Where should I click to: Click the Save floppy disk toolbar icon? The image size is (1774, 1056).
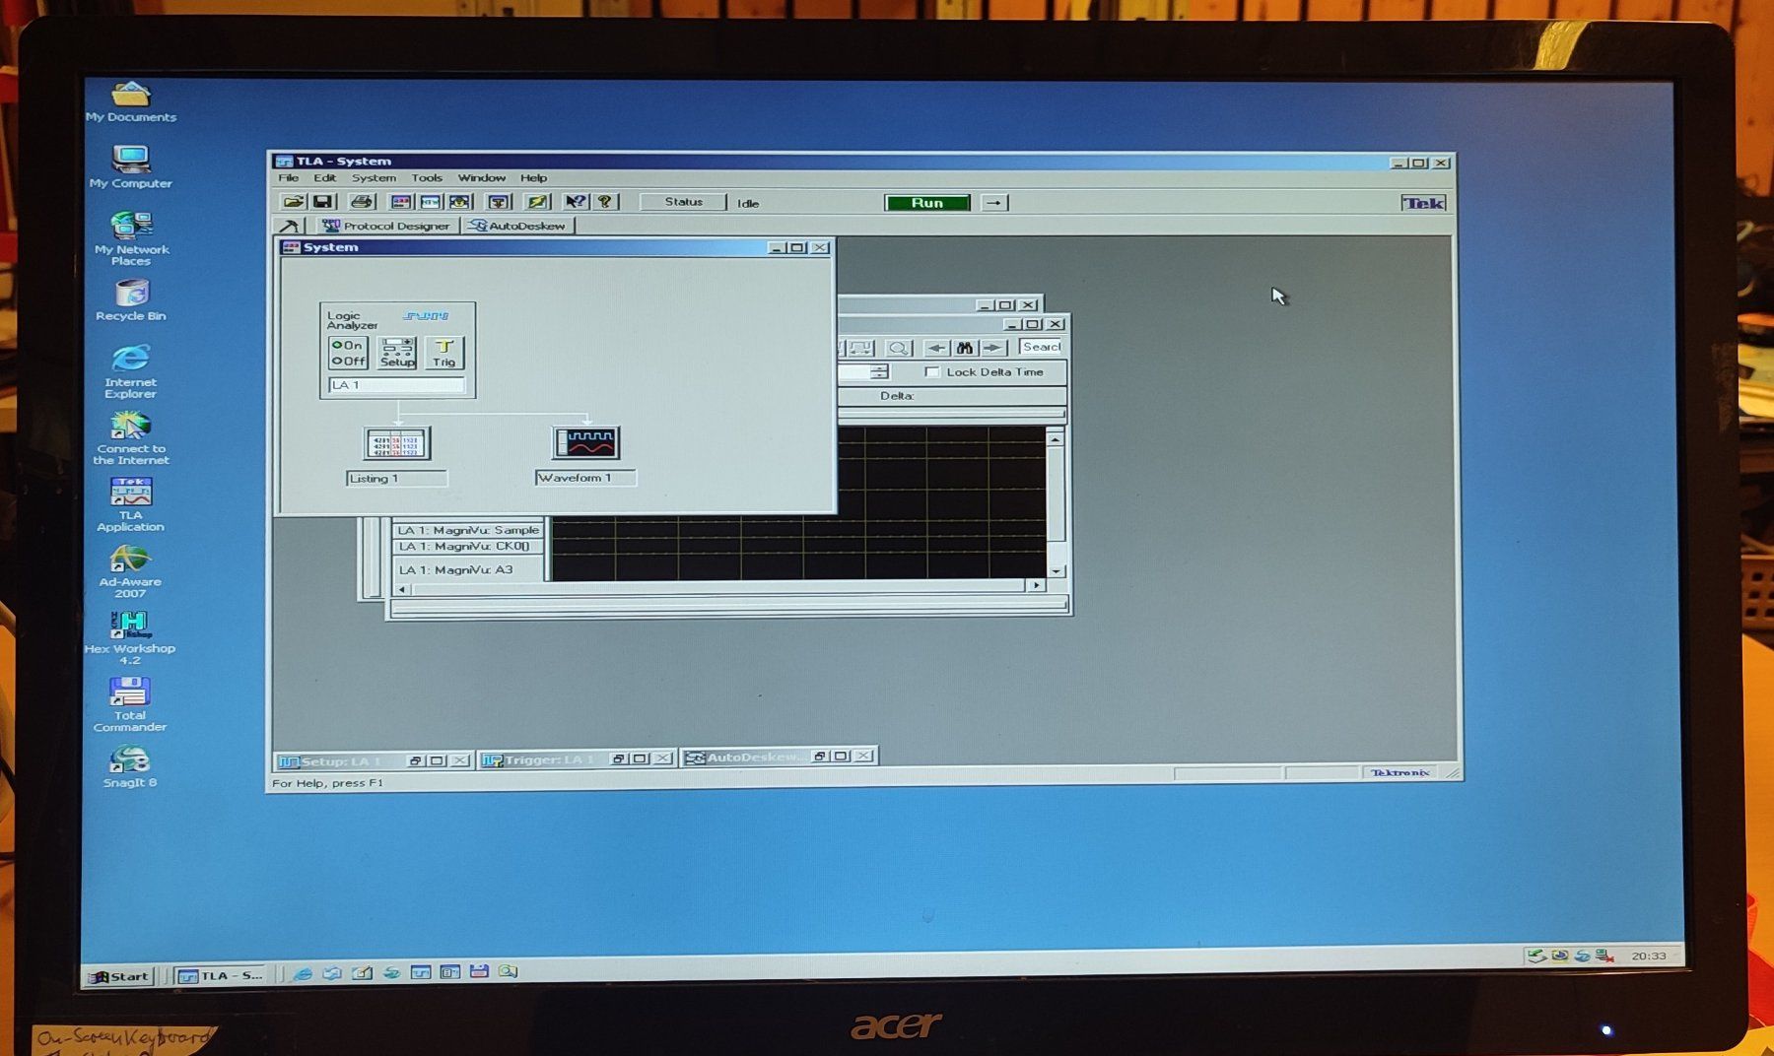[322, 202]
